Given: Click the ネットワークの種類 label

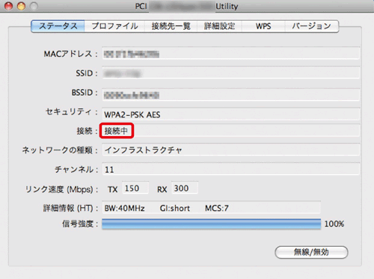Looking at the screenshot, I should click(x=60, y=150).
